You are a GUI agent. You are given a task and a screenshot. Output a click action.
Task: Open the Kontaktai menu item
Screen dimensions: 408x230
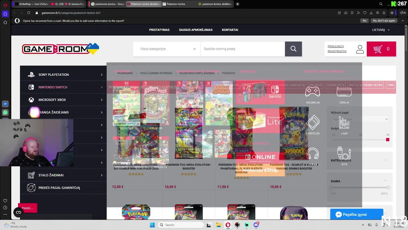[x=230, y=30]
